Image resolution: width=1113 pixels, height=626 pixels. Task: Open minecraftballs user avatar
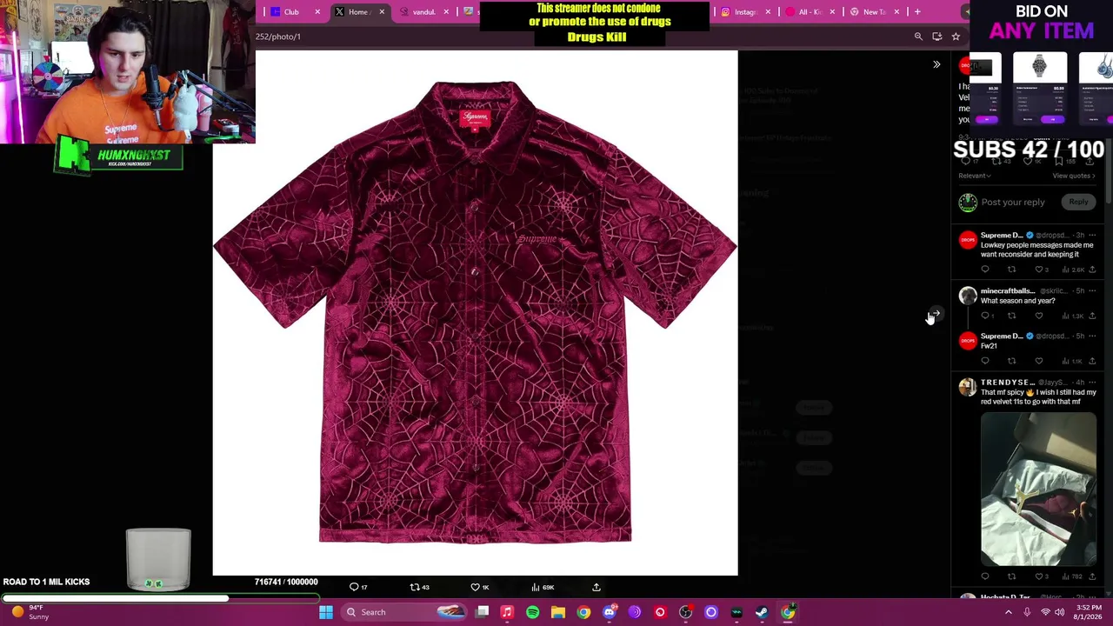[x=968, y=296]
